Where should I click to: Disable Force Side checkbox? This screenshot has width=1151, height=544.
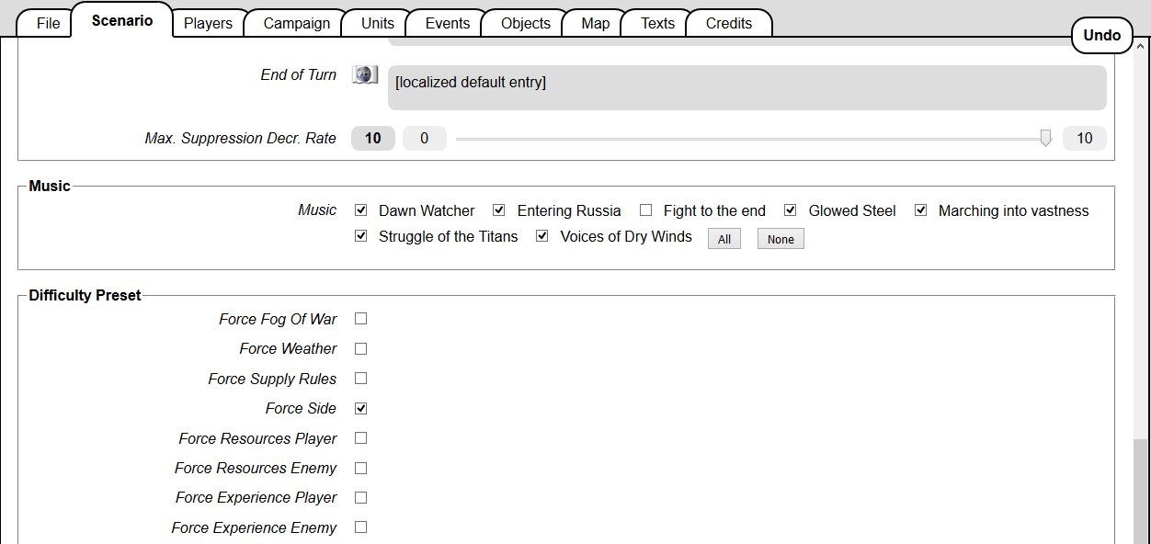click(361, 408)
